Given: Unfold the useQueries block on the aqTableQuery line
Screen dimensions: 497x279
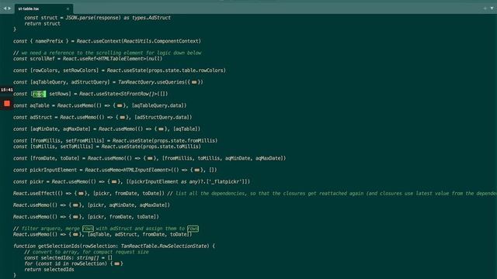Looking at the screenshot, I should click(x=194, y=82).
